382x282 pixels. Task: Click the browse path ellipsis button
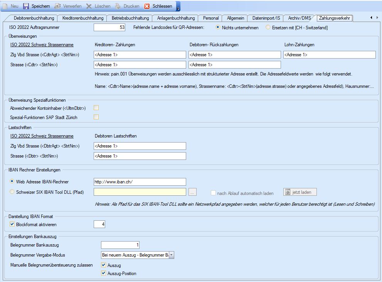pyautogui.click(x=193, y=192)
